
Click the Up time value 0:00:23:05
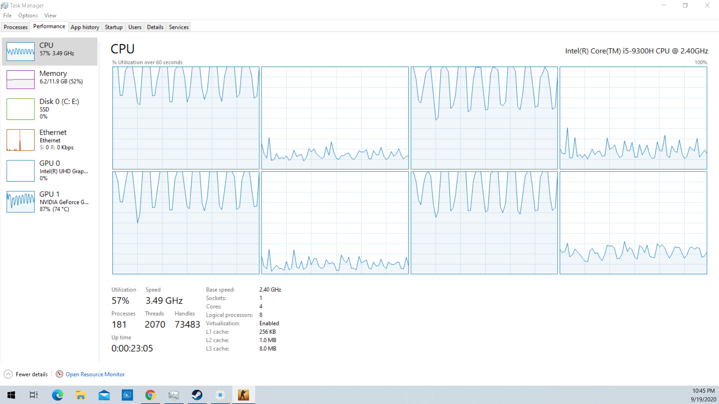pyautogui.click(x=132, y=349)
